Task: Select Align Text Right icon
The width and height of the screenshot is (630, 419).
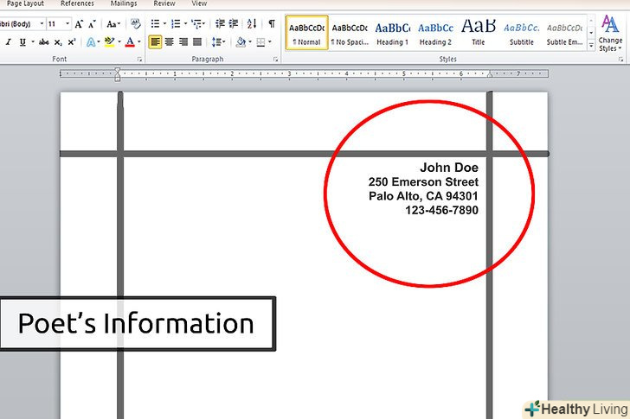Action: 183,41
